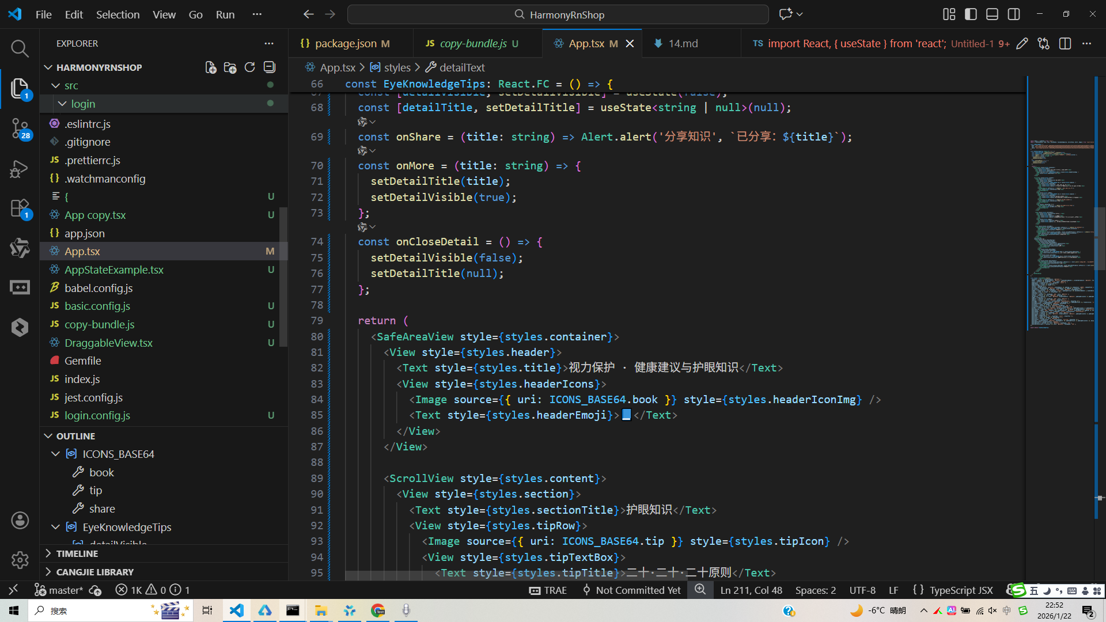Toggle the bottom panel layout button
This screenshot has width=1106, height=622.
992,14
